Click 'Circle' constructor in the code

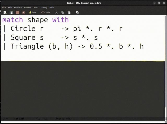pos(23,28)
